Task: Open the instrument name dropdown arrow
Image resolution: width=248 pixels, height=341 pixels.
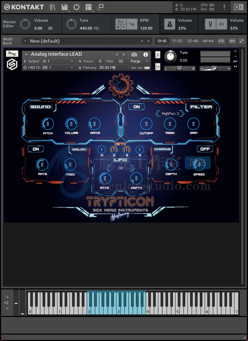Action: click(26, 54)
